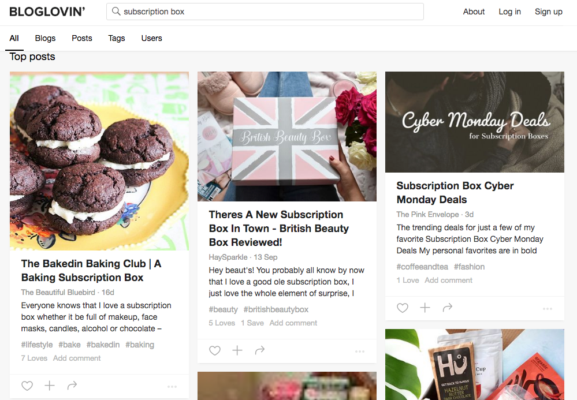Focus the subscription box search field

[265, 12]
